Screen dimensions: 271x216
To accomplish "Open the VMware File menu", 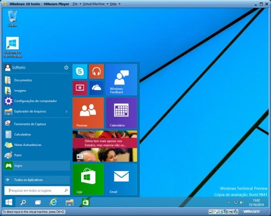I will pos(75,4).
